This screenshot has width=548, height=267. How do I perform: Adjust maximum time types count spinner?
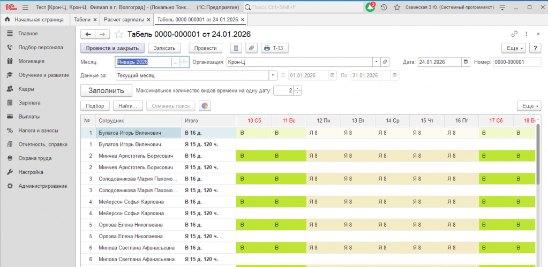(x=297, y=91)
